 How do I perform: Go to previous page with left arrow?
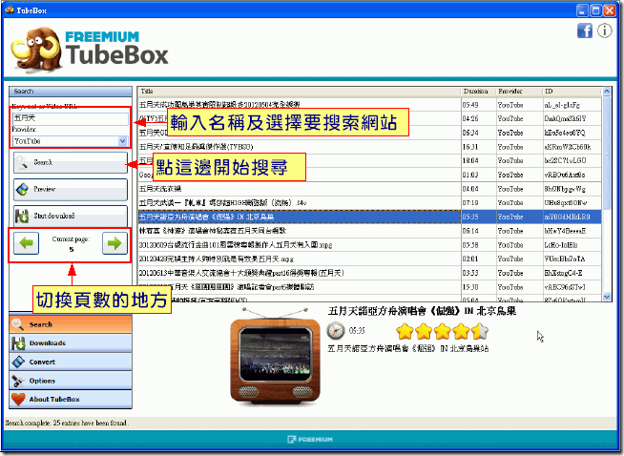tap(27, 243)
